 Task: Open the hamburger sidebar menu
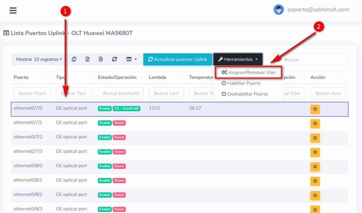(13, 10)
